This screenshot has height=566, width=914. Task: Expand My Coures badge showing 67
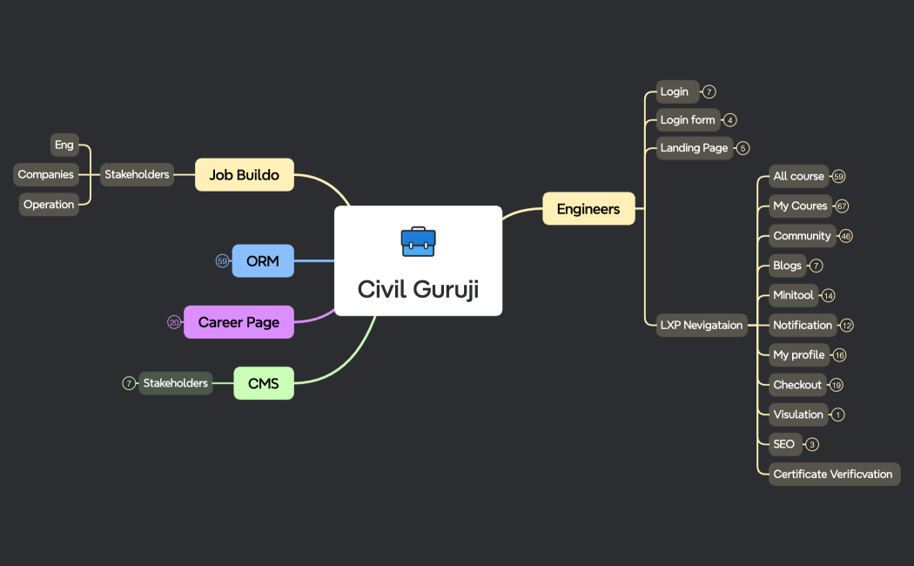click(842, 206)
